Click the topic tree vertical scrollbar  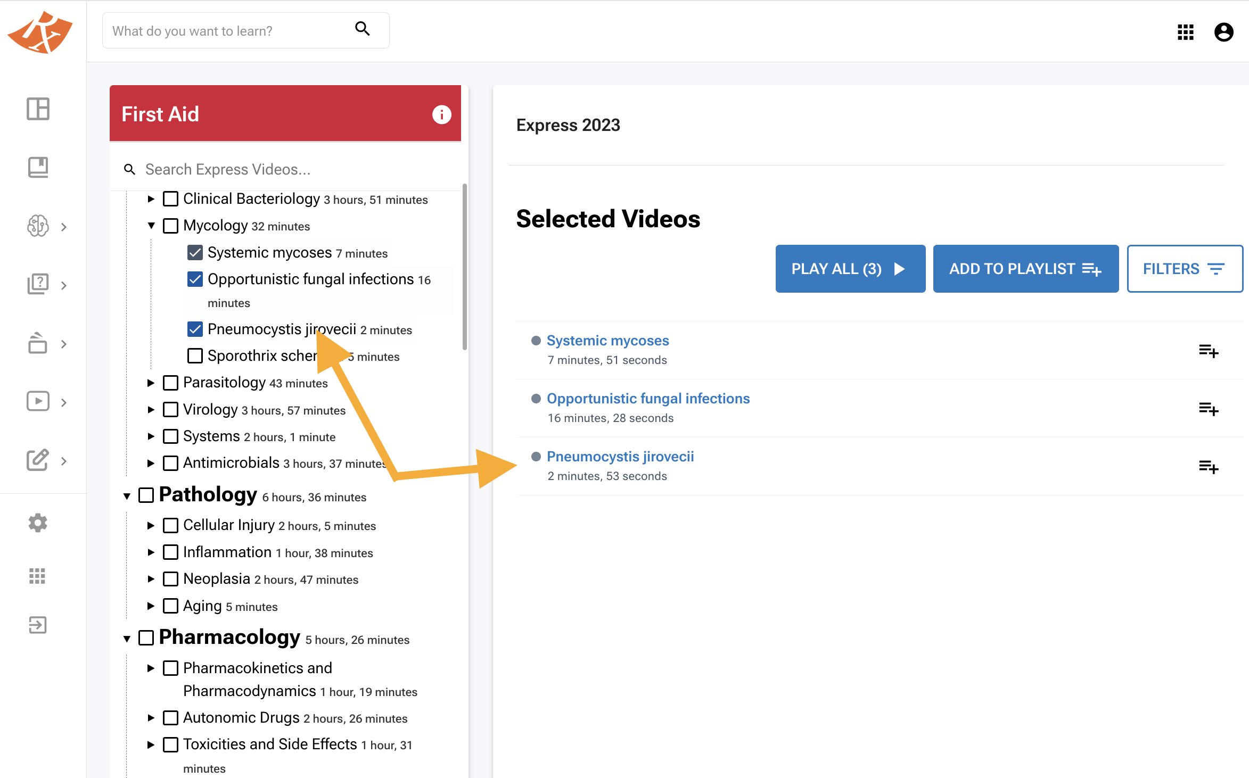click(x=465, y=266)
